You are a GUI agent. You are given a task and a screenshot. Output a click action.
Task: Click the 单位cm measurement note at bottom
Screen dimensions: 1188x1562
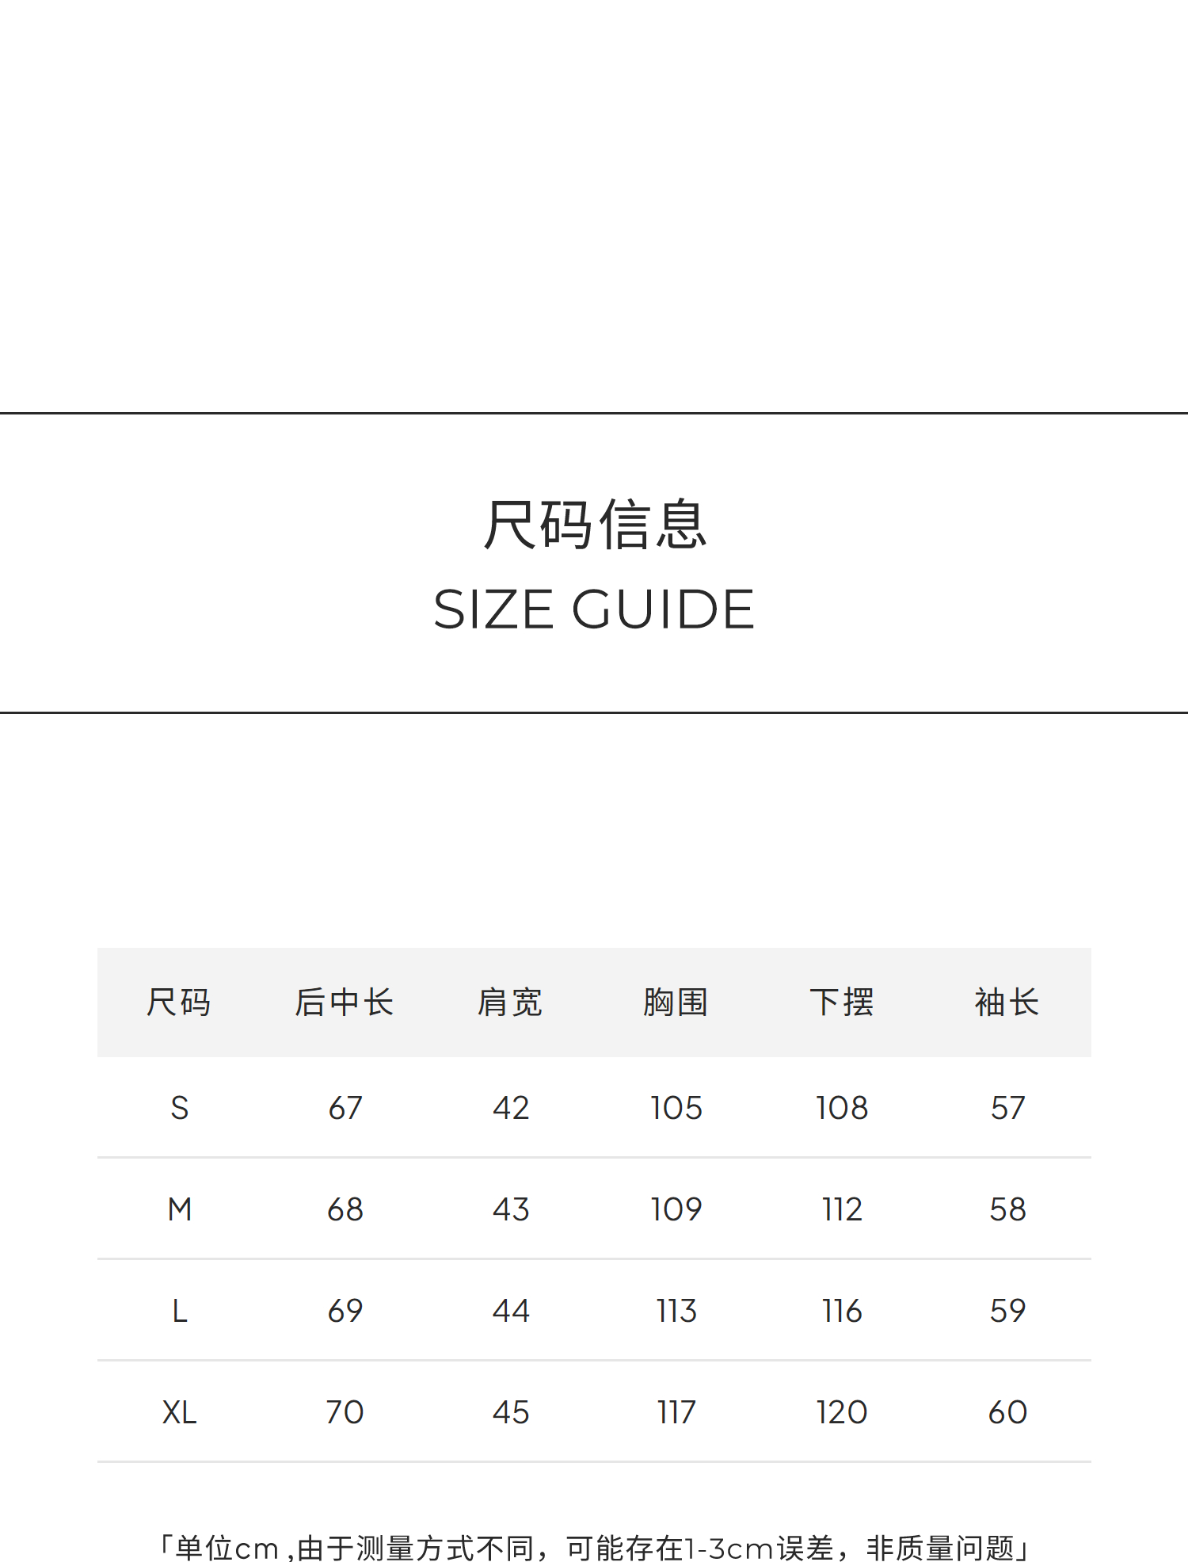click(x=594, y=1548)
